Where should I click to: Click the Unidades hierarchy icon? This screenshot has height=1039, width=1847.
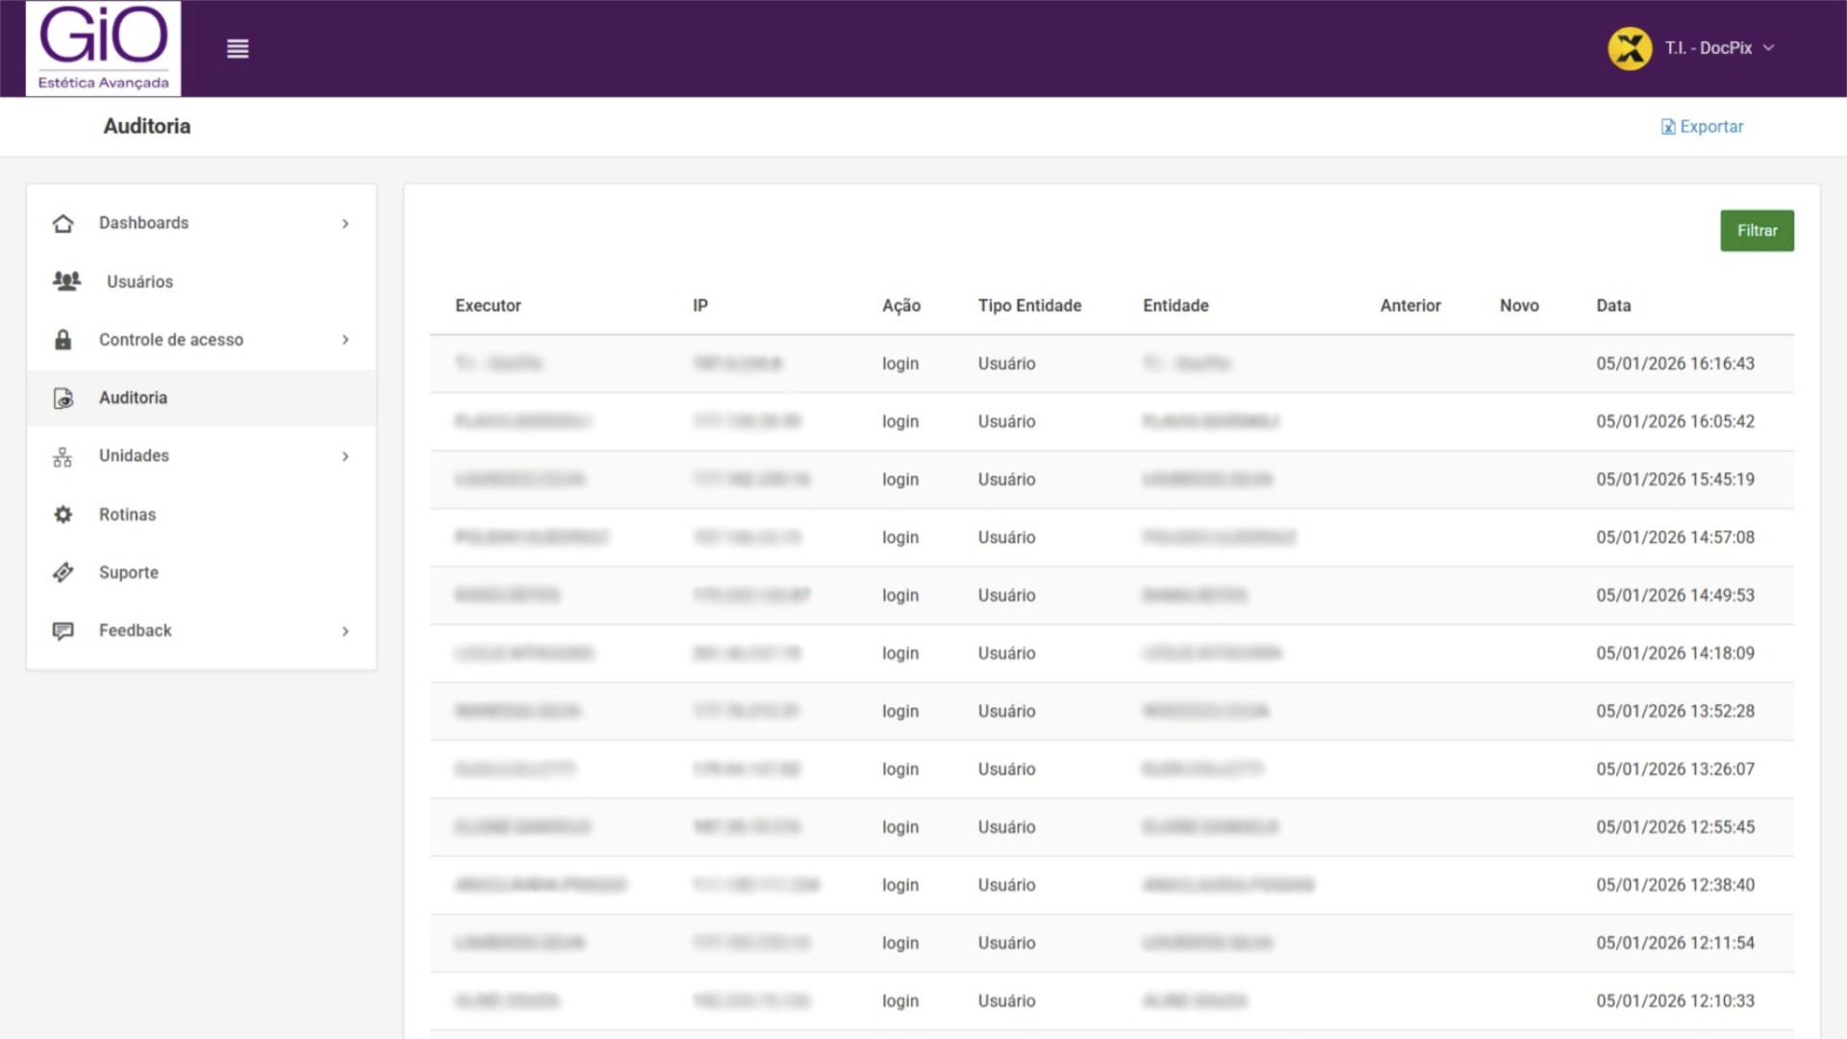[63, 457]
